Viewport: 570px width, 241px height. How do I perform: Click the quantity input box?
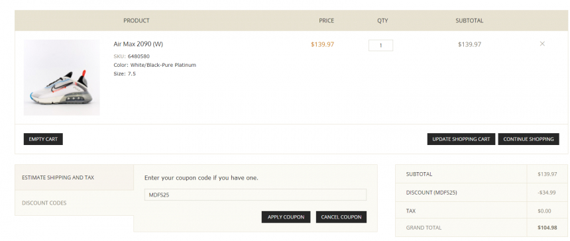click(x=380, y=46)
